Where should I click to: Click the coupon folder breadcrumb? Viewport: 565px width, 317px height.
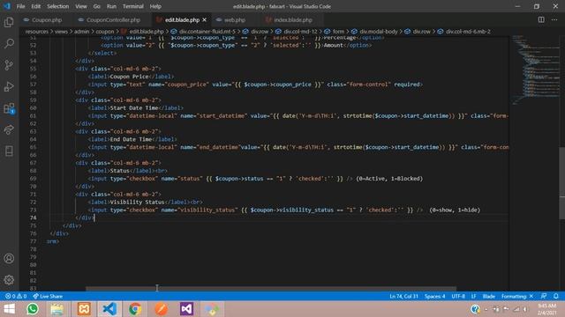tap(105, 32)
